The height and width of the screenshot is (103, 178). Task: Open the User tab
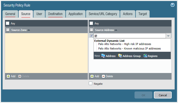(x=39, y=14)
